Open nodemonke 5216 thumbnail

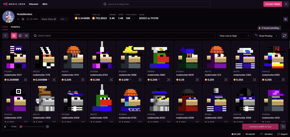click(x=16, y=98)
